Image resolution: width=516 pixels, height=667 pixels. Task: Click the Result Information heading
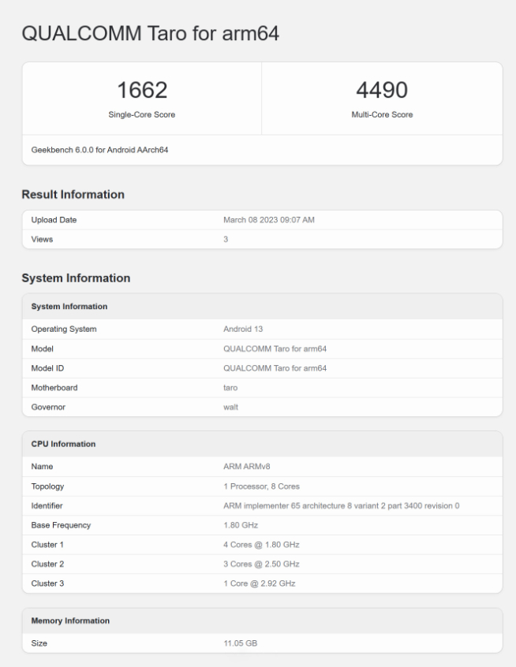(73, 194)
